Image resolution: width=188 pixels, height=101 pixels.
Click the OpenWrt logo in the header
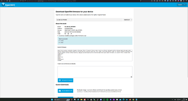pos(8,5)
